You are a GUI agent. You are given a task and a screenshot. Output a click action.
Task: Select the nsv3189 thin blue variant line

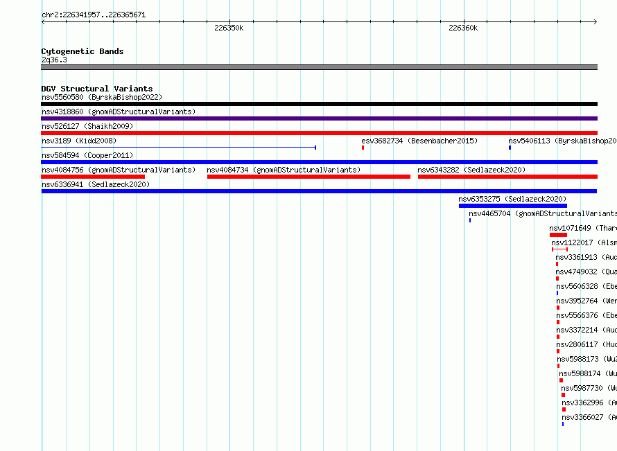click(179, 148)
